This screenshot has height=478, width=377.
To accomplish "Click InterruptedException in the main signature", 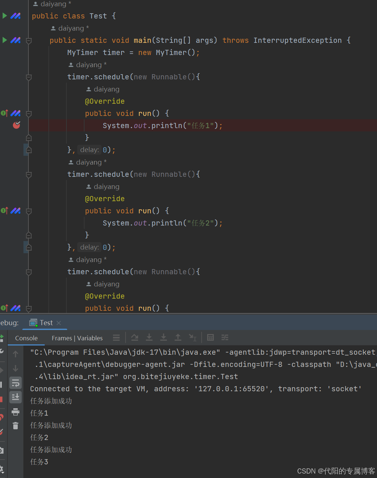I will coord(298,40).
